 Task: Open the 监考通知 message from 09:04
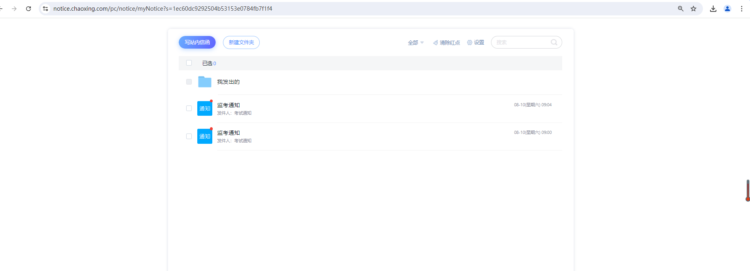[229, 105]
